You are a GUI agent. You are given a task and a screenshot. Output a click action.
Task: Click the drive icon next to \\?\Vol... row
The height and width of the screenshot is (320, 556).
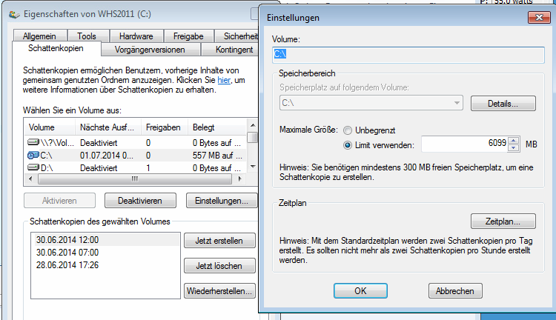point(33,142)
